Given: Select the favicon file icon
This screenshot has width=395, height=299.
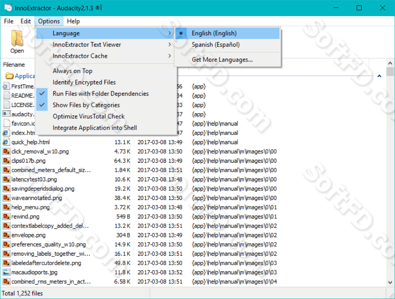Looking at the screenshot, I should [x=6, y=123].
